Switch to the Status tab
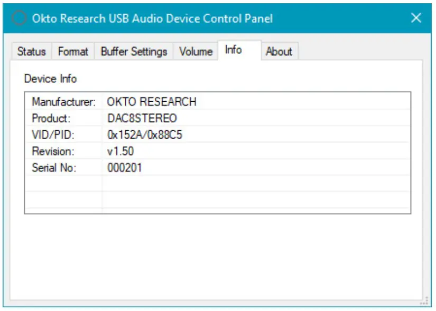The image size is (436, 311). (x=31, y=52)
